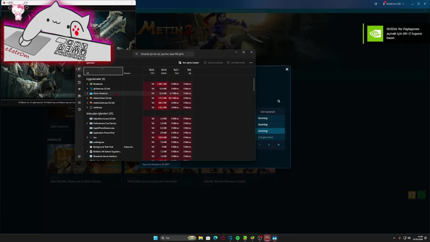
Task: Open Task Manager hamburger navigation menu
Action: point(79,63)
